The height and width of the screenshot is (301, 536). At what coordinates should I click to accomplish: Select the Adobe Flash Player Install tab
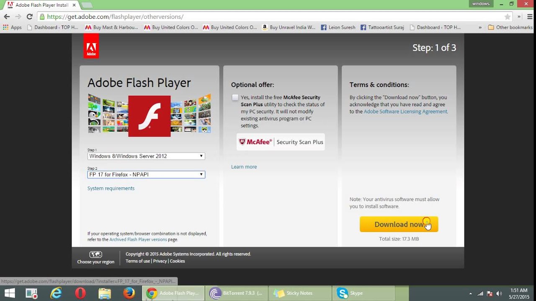(x=41, y=5)
